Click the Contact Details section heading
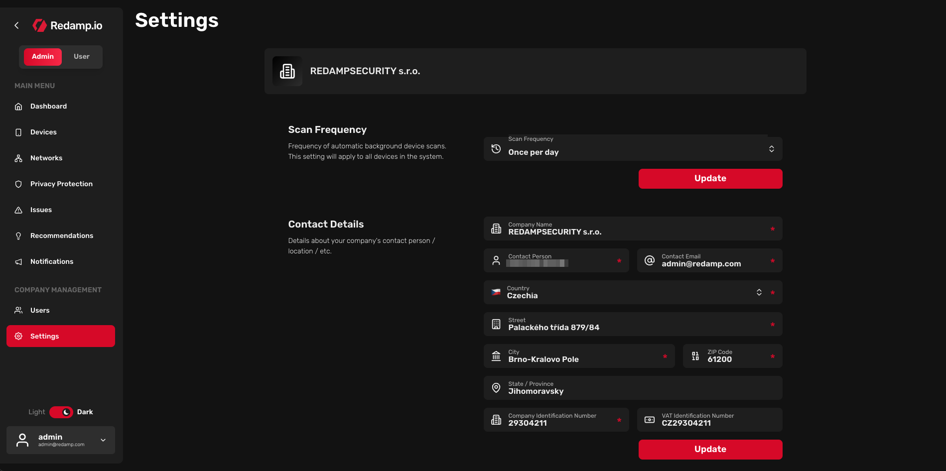This screenshot has width=946, height=471. 326,225
